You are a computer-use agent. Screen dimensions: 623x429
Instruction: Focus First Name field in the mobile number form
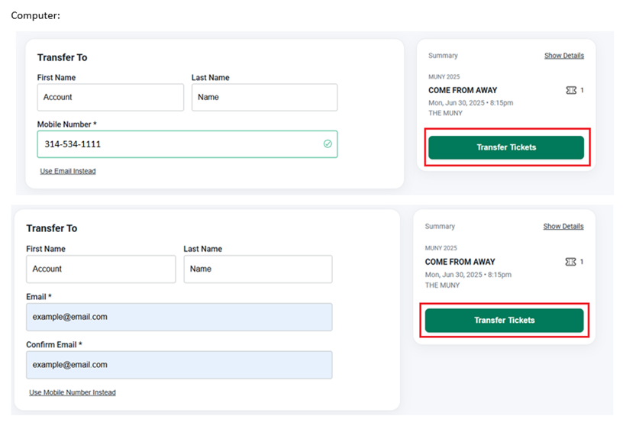tap(110, 98)
